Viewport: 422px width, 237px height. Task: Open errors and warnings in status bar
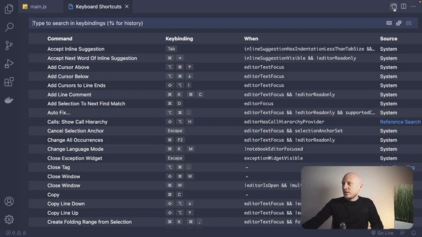click(16, 233)
